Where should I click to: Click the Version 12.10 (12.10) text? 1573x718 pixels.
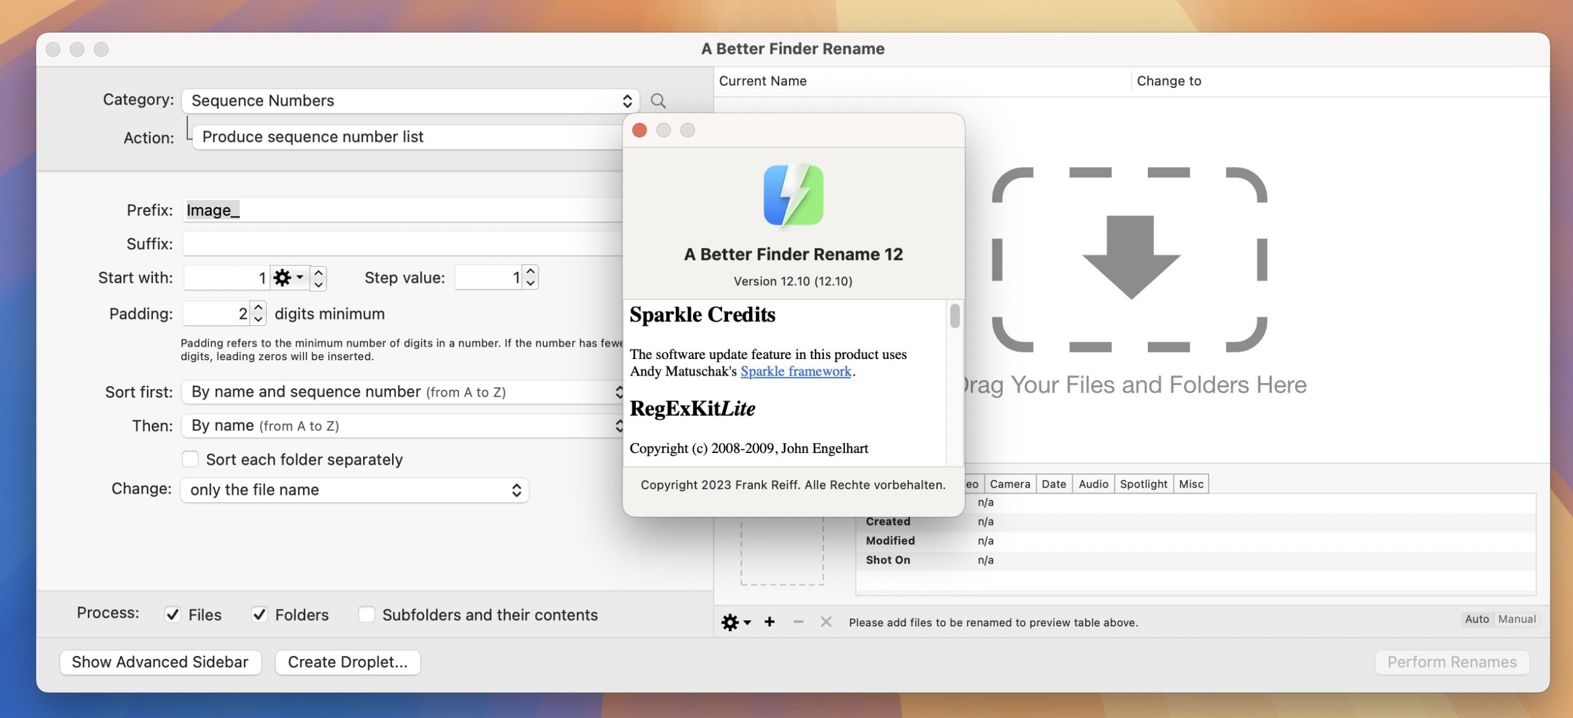(x=793, y=281)
